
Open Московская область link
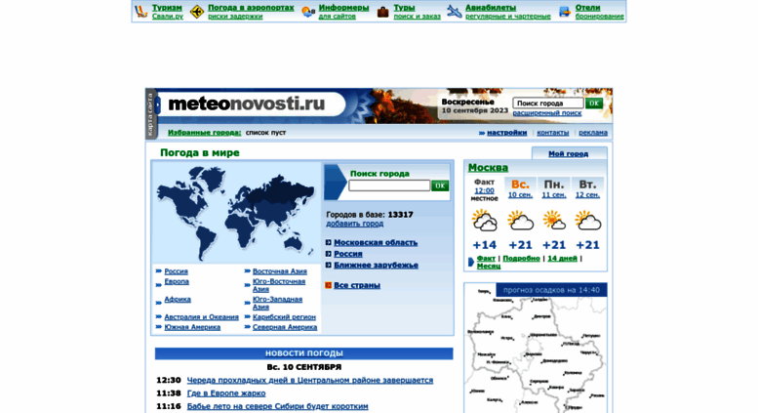[x=376, y=243]
